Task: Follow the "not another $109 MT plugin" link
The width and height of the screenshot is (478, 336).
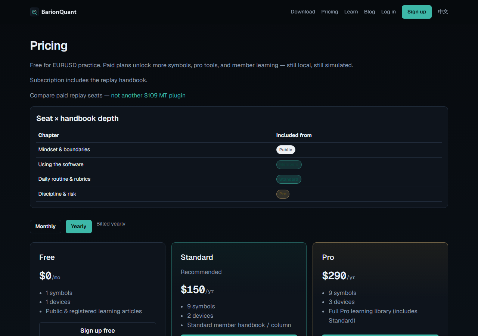Action: (148, 96)
